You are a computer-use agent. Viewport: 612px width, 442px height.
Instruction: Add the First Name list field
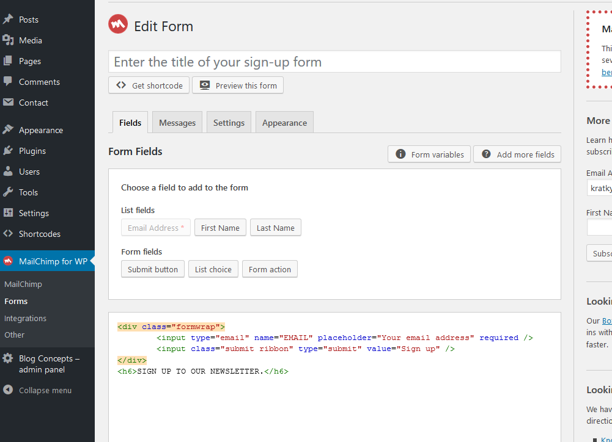point(220,228)
